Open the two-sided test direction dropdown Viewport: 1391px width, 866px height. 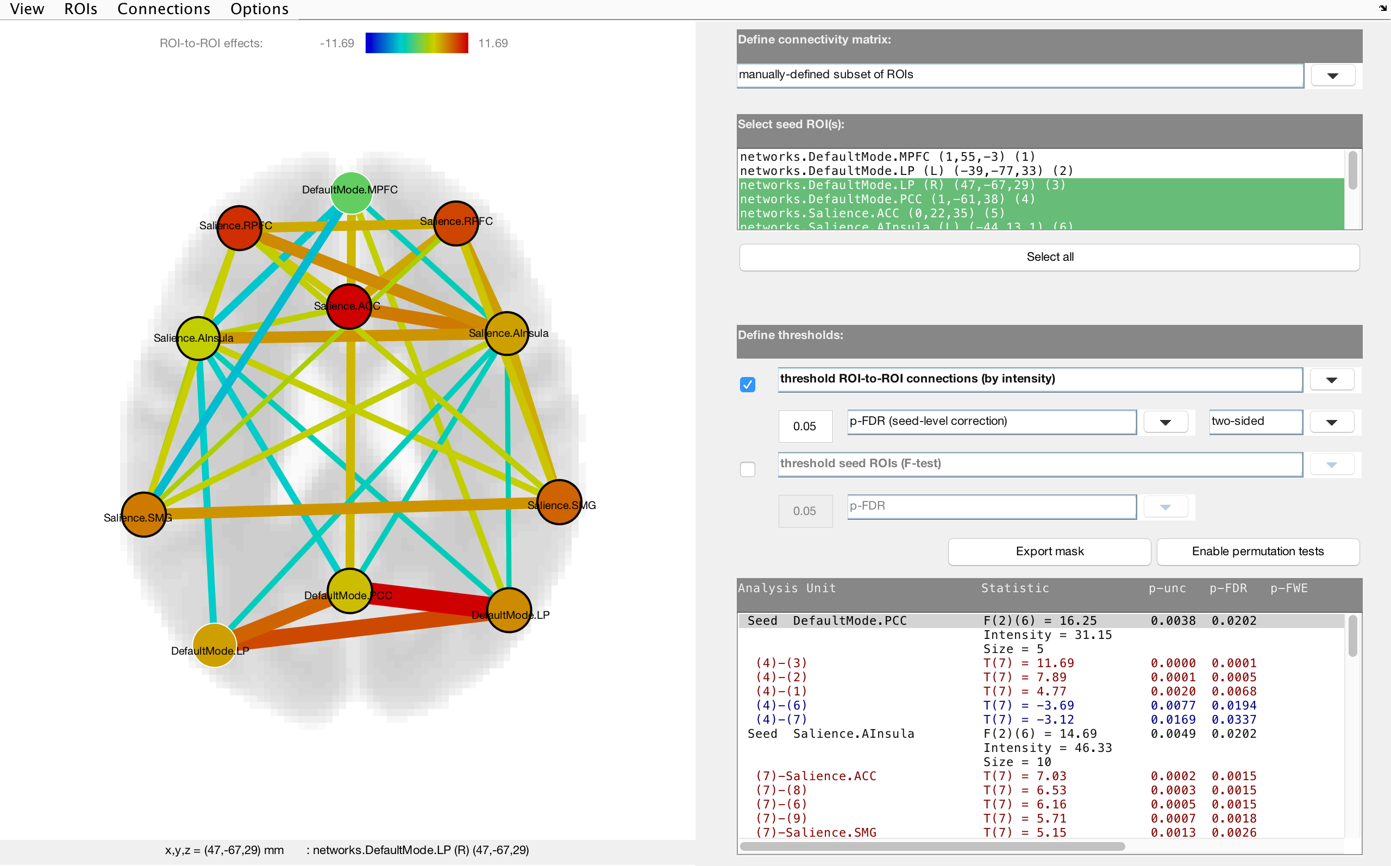tap(1331, 422)
